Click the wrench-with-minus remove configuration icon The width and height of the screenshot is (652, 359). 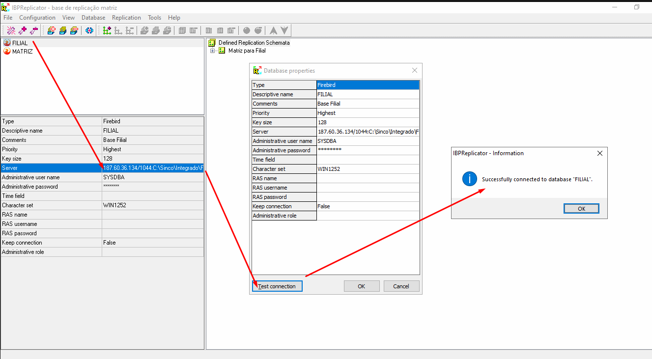(x=34, y=30)
